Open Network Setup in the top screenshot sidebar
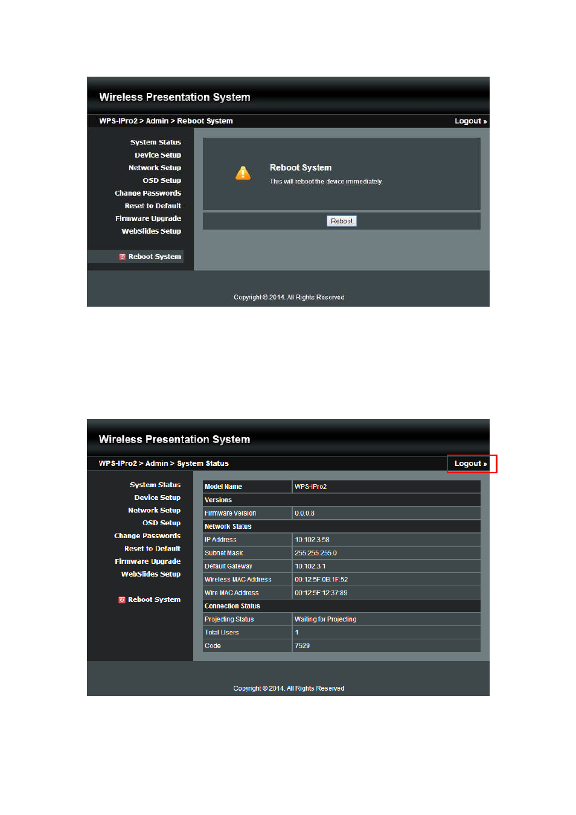Screen dimensions: 576x815 [155, 168]
